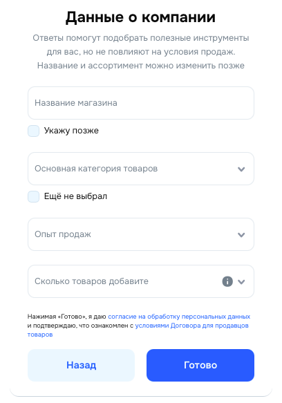The height and width of the screenshot is (403, 282).
Task: Click the Данные о компании heading
Action: (140, 17)
